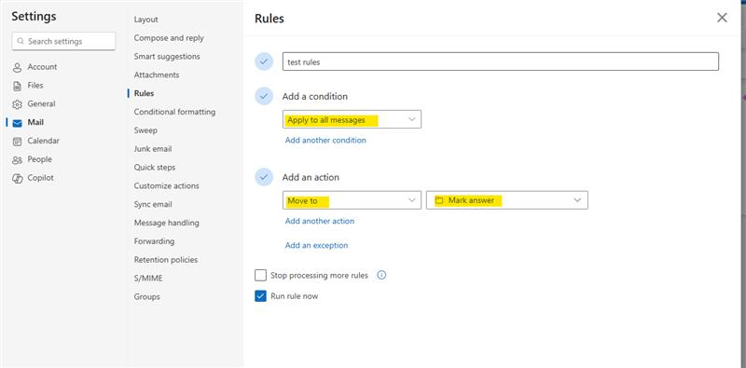Go to Conditional formatting settings
Screen dimensions: 746x368
pos(174,112)
